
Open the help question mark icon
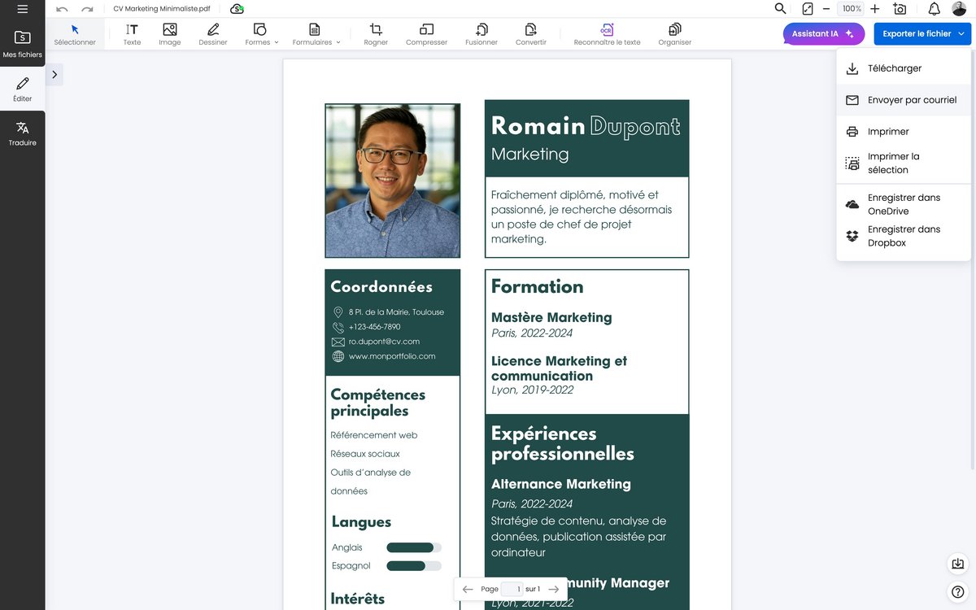coord(958,591)
